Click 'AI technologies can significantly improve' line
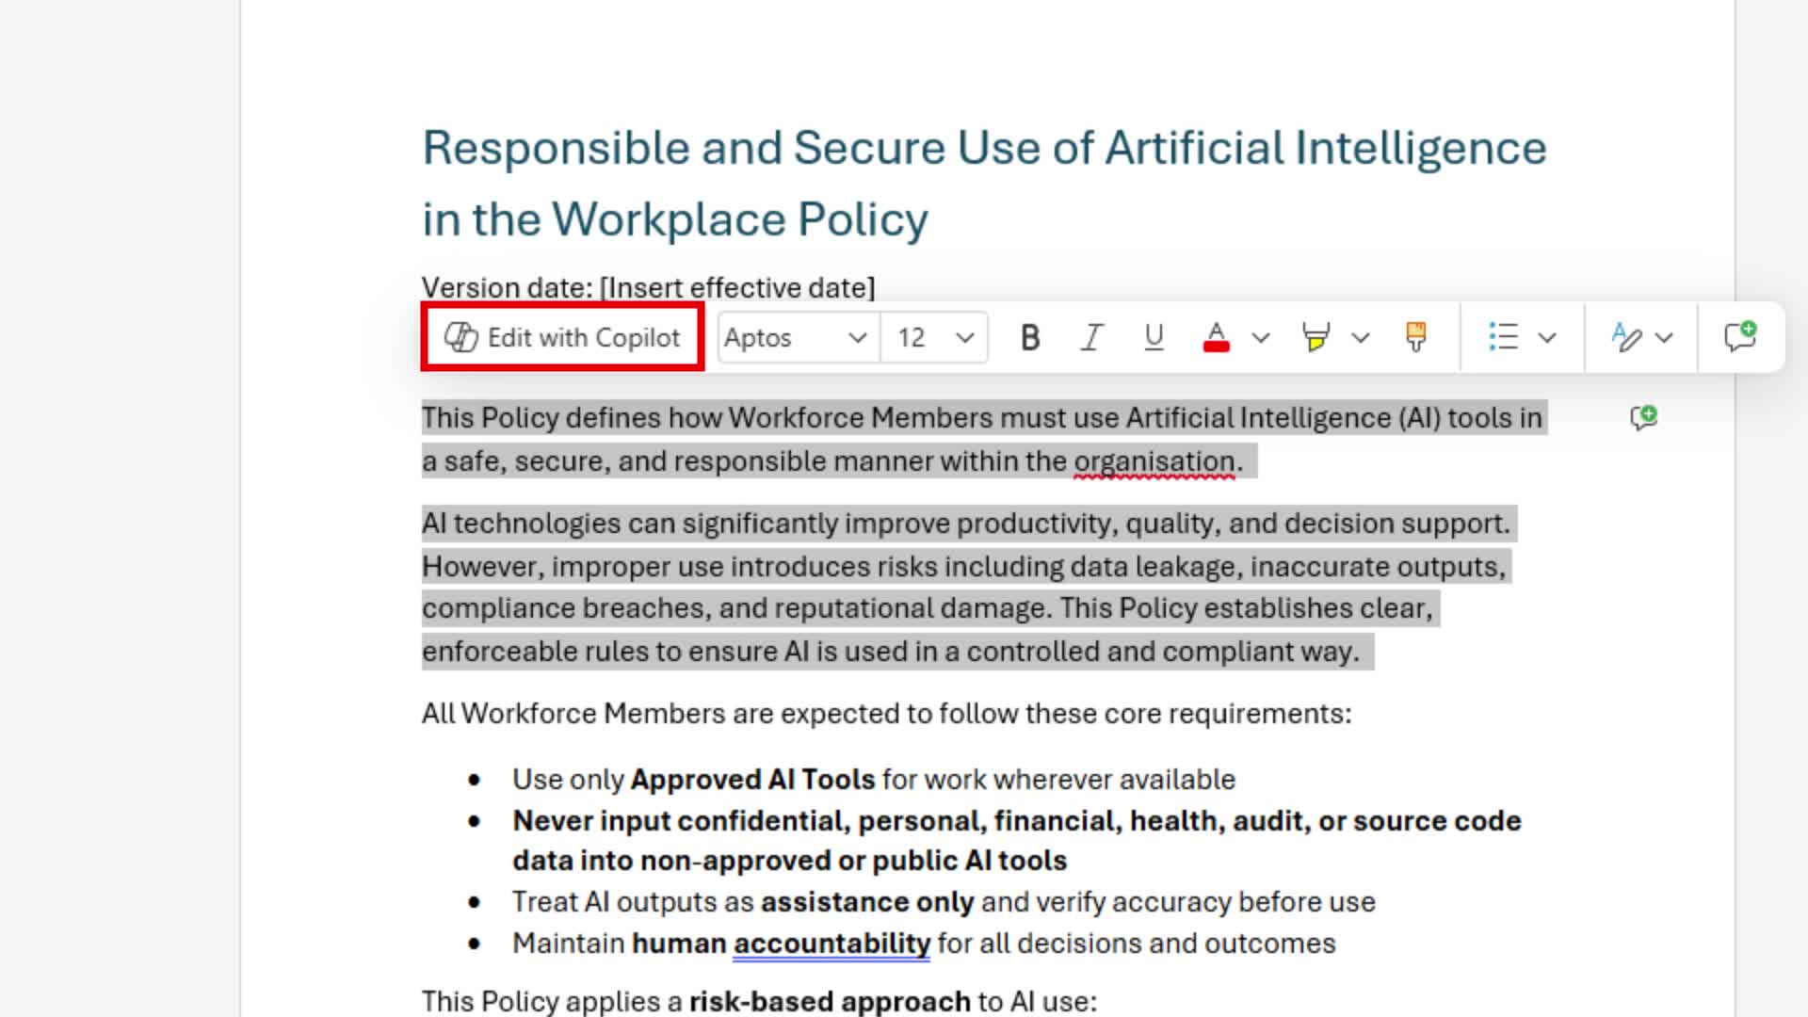This screenshot has width=1808, height=1017. pos(966,524)
